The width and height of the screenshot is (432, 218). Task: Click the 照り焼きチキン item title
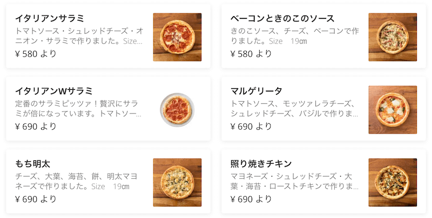(x=261, y=164)
